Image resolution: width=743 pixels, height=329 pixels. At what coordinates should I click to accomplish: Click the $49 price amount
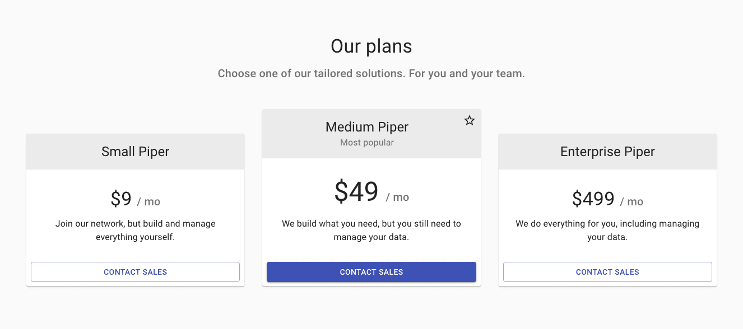(356, 192)
